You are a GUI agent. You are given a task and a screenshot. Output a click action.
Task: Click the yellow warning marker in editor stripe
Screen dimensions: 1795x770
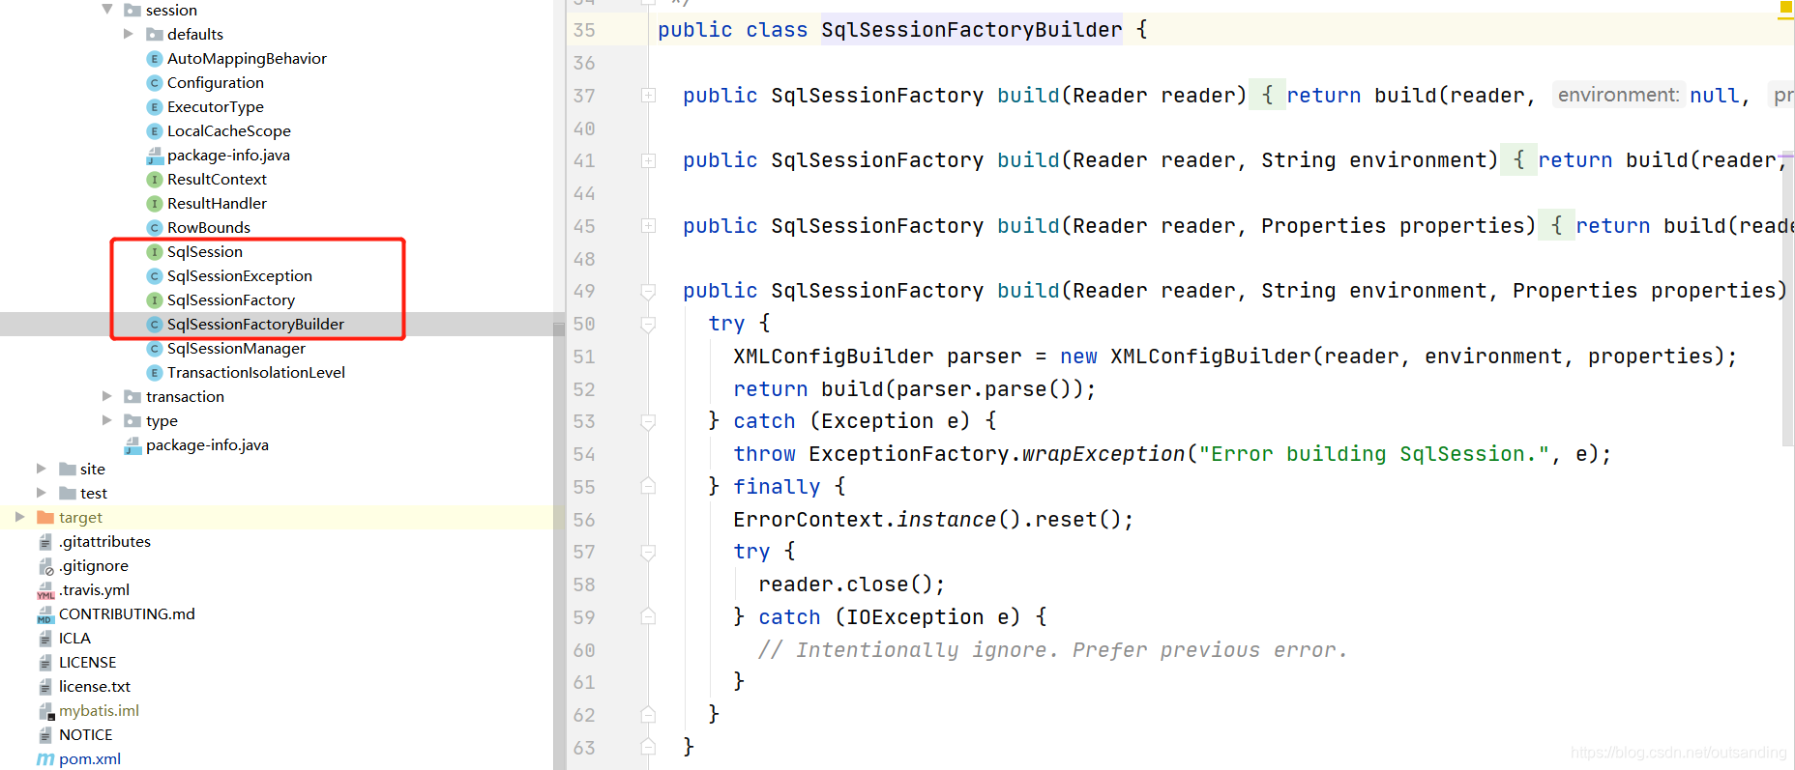pyautogui.click(x=1785, y=10)
